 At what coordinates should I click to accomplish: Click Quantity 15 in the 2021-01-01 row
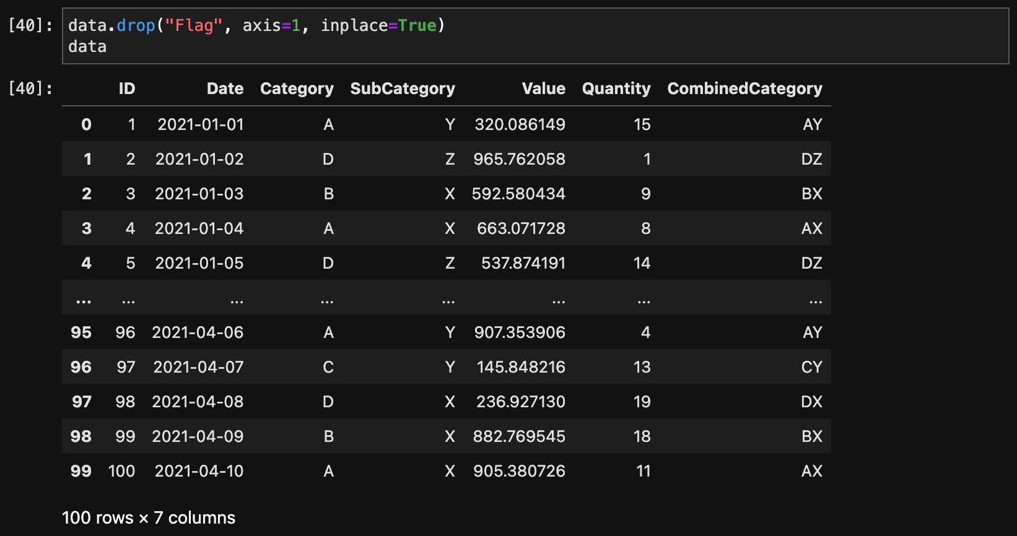click(x=642, y=124)
